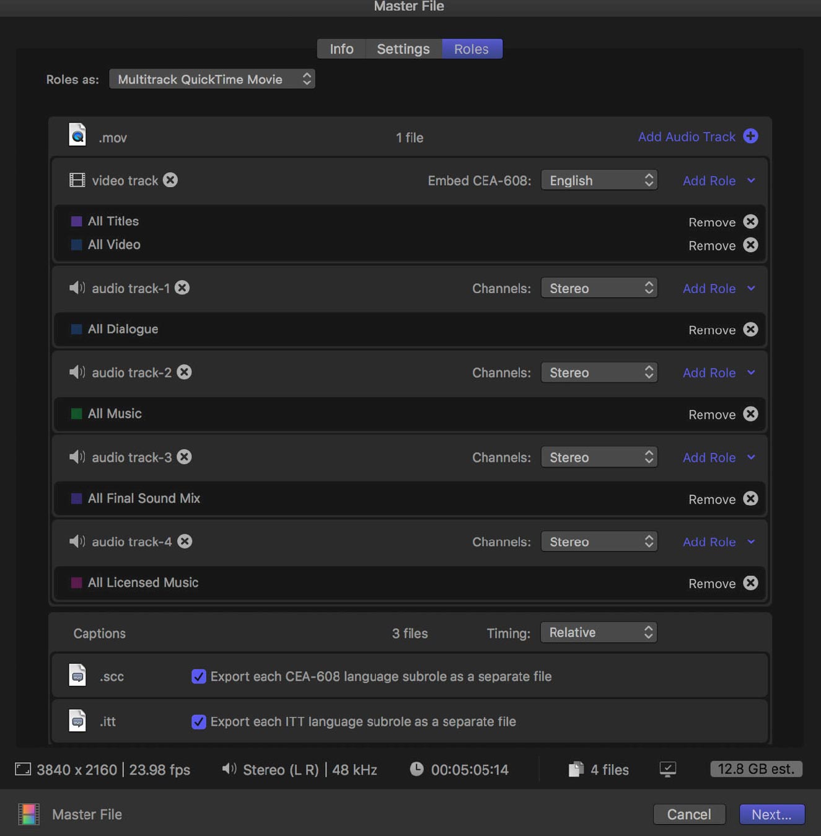
Task: Click the Add Audio Track link
Action: click(x=687, y=136)
